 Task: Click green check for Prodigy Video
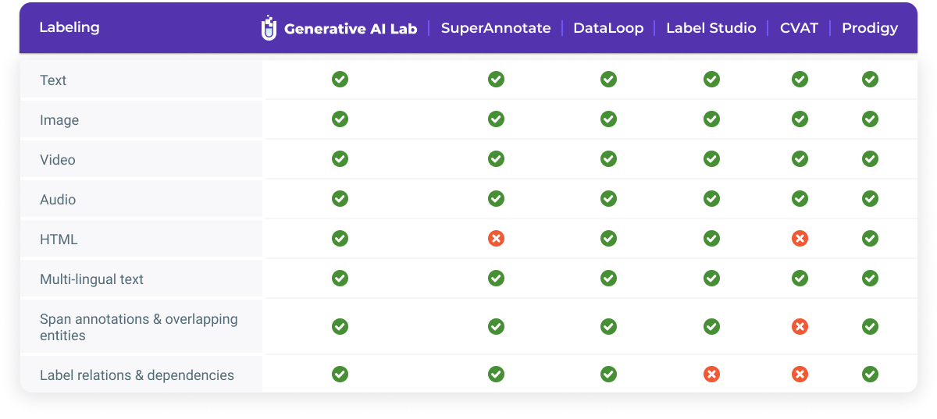870,158
